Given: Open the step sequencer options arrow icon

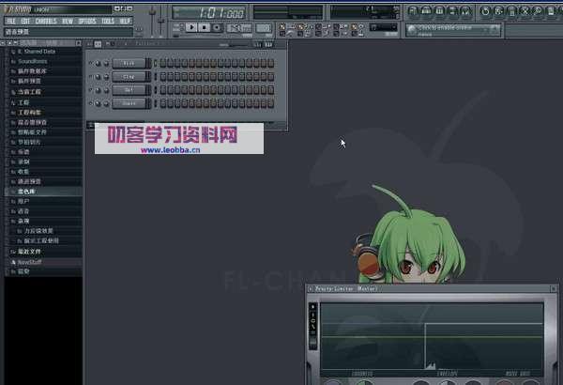Looking at the screenshot, I should coord(90,44).
